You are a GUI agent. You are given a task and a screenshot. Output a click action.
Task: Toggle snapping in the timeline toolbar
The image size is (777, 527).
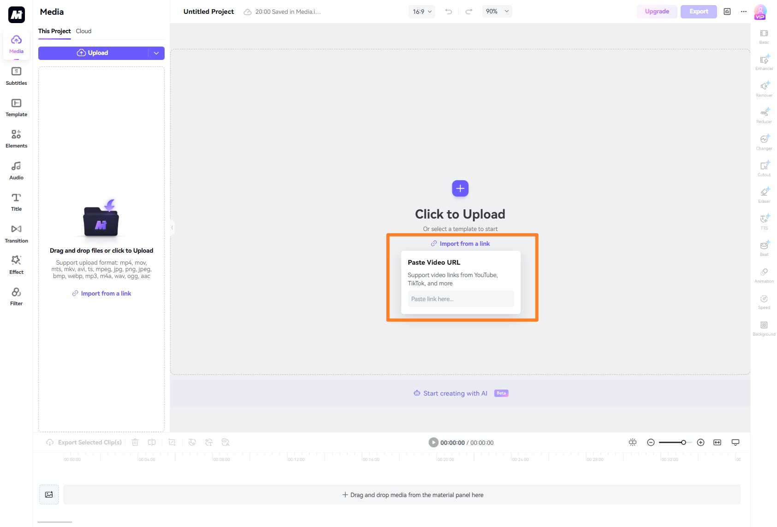(x=633, y=442)
